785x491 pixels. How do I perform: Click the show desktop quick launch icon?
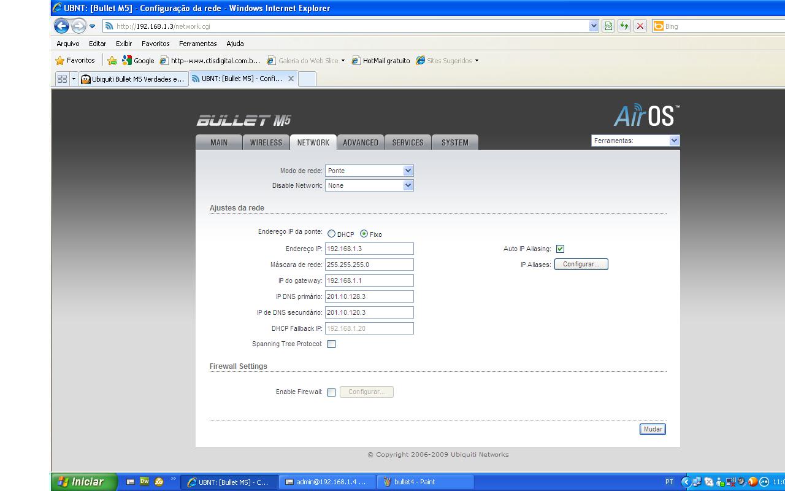click(x=130, y=482)
